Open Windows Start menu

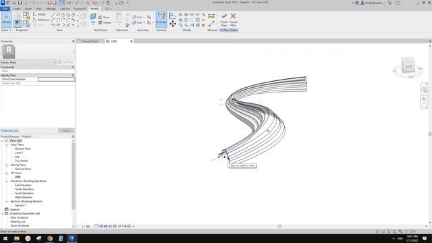click(x=5, y=238)
